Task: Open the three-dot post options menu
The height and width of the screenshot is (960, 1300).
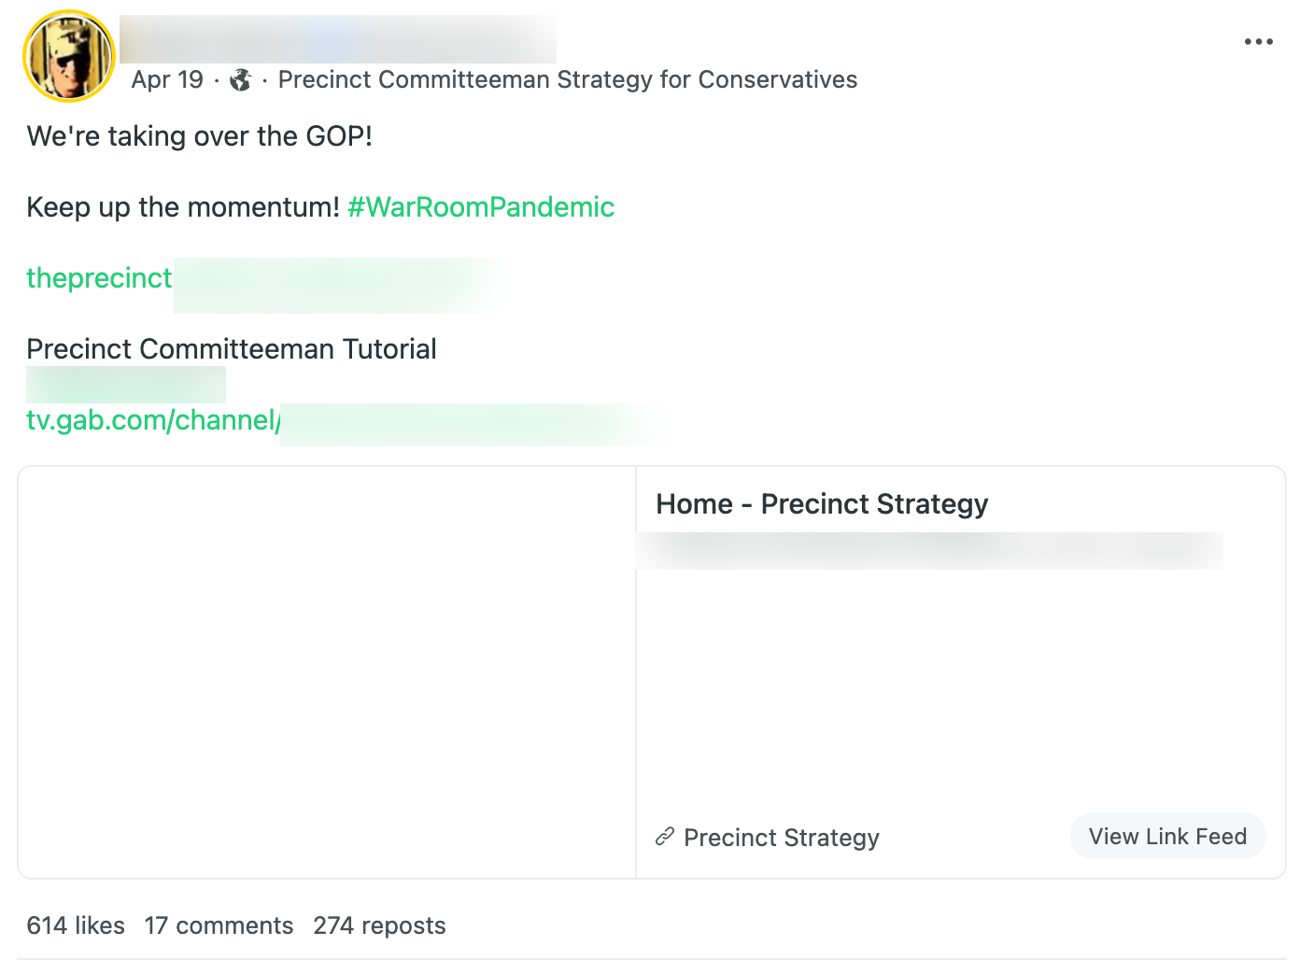Action: click(1260, 40)
